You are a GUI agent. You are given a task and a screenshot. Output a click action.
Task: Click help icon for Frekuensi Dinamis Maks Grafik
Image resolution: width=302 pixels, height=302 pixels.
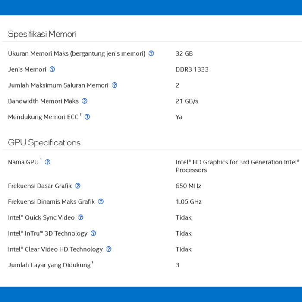tap(101, 201)
